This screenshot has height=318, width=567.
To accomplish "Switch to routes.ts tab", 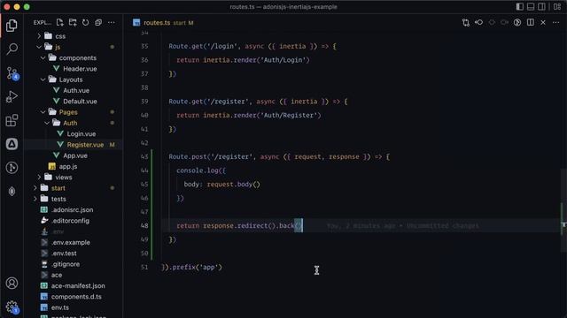I will tap(163, 23).
